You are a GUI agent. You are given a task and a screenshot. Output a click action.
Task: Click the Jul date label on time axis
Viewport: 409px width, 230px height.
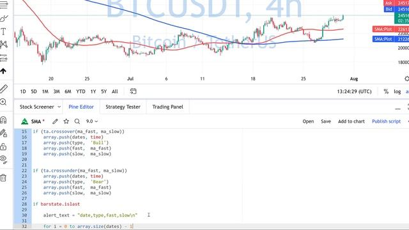coord(130,79)
